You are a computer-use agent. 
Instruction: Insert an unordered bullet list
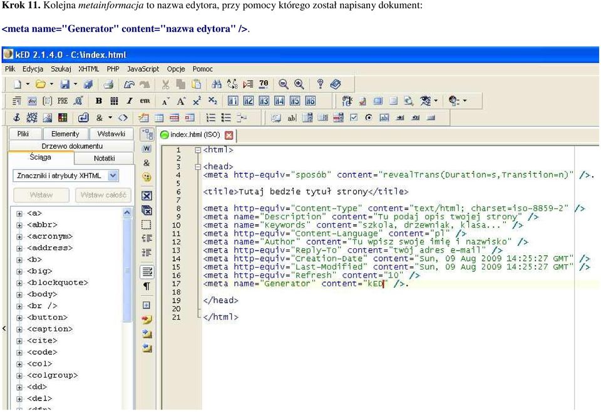pyautogui.click(x=226, y=118)
